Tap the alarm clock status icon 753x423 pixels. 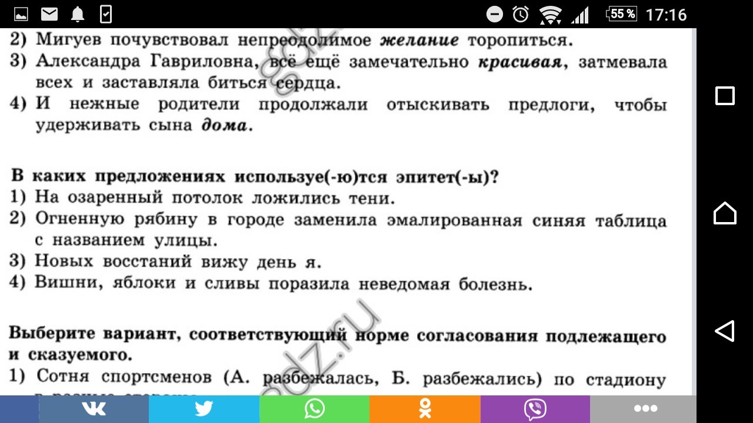pyautogui.click(x=521, y=14)
